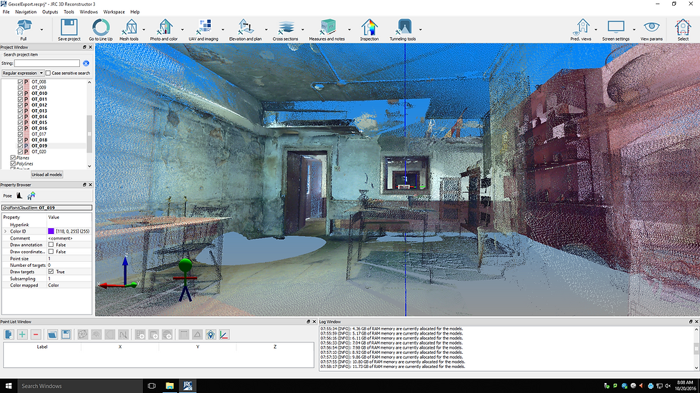Open File Explorer from the taskbar
Screen dimensions: 700x393
(x=170, y=386)
